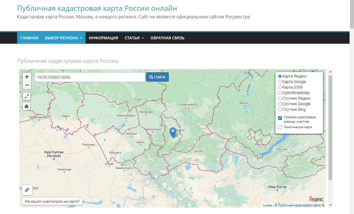Activate the ruler measurement tool
354x214 pixels.
click(27, 190)
